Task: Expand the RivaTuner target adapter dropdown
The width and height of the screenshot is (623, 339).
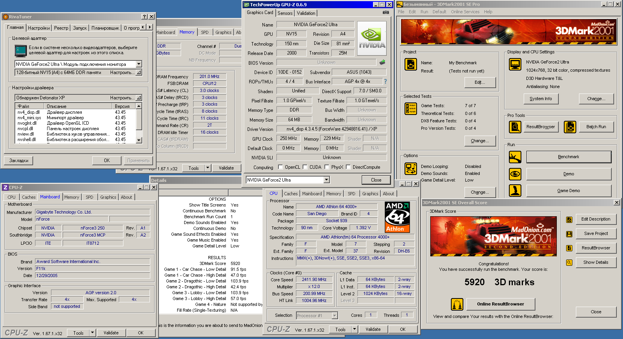Action: 139,64
